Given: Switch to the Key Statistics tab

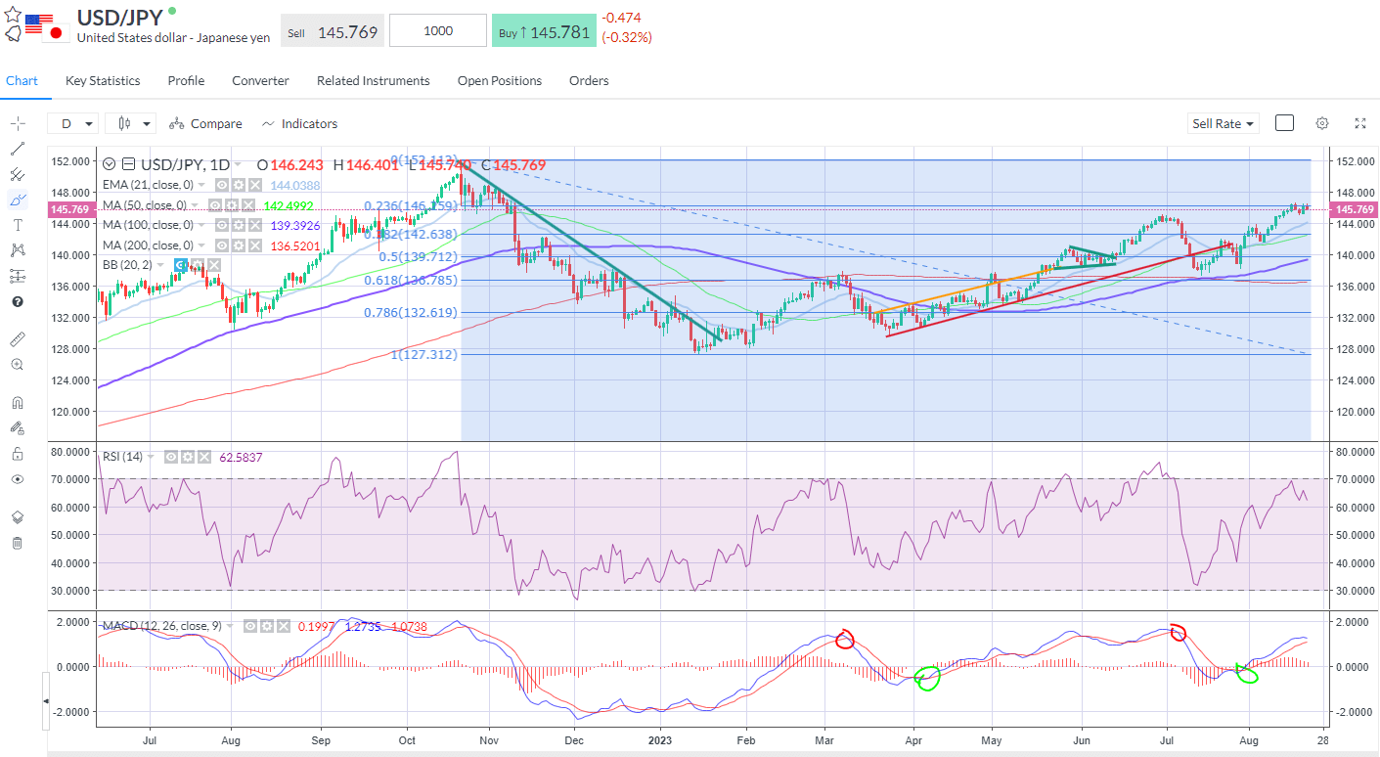Looking at the screenshot, I should click(103, 81).
